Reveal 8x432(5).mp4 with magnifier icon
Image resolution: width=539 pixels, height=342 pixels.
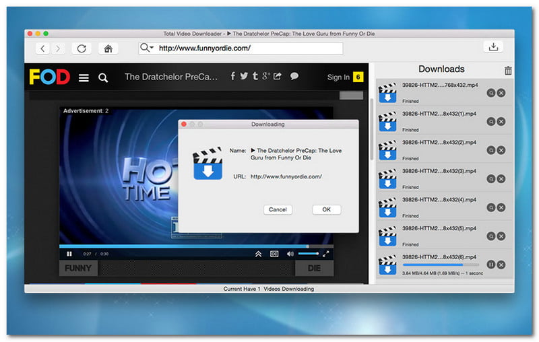pos(491,236)
